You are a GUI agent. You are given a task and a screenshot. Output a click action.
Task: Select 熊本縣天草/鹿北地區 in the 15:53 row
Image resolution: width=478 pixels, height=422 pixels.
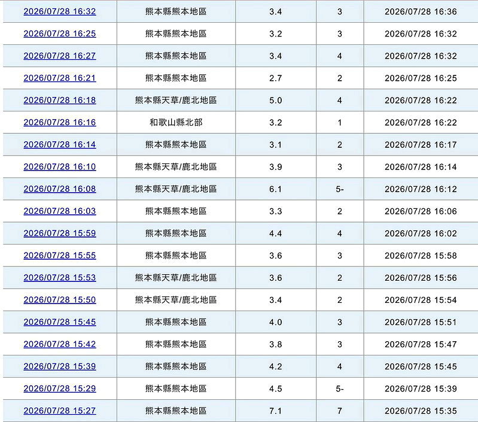pyautogui.click(x=176, y=278)
